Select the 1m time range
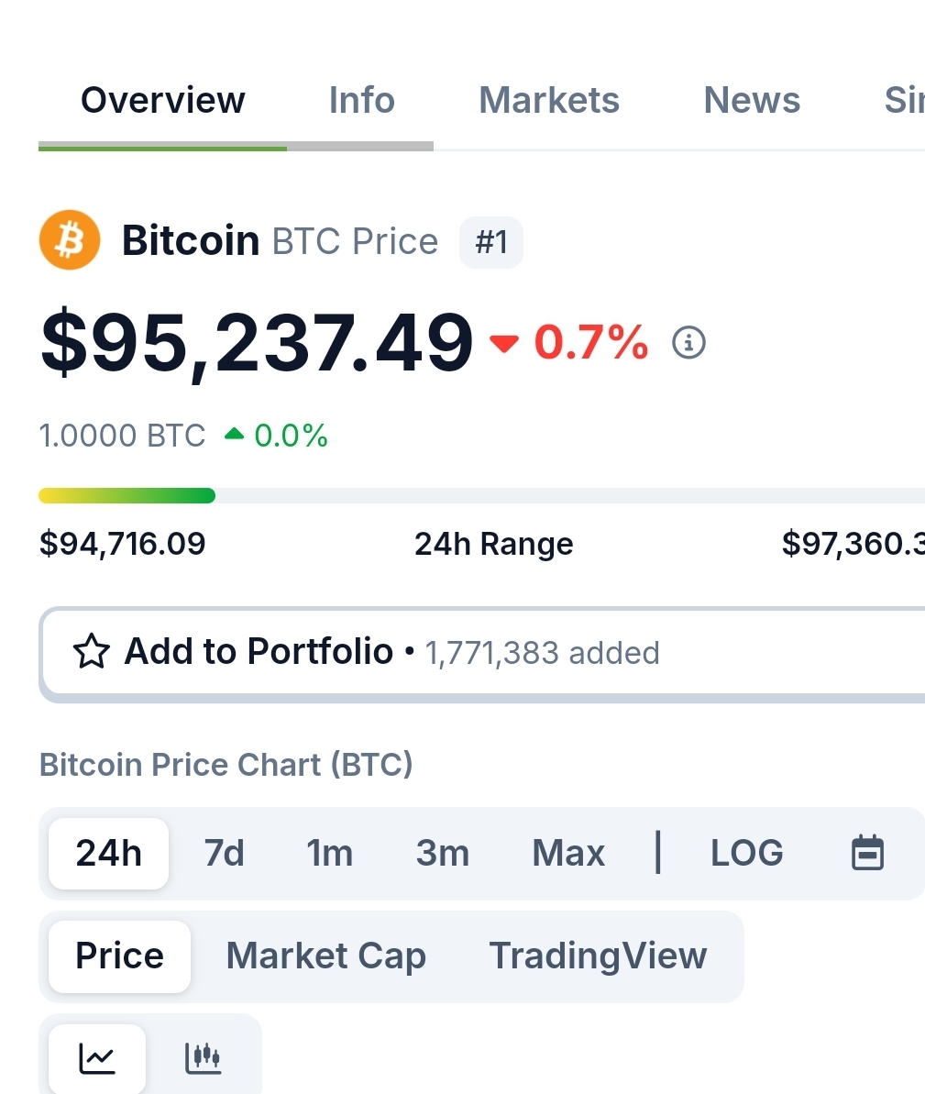 point(329,853)
